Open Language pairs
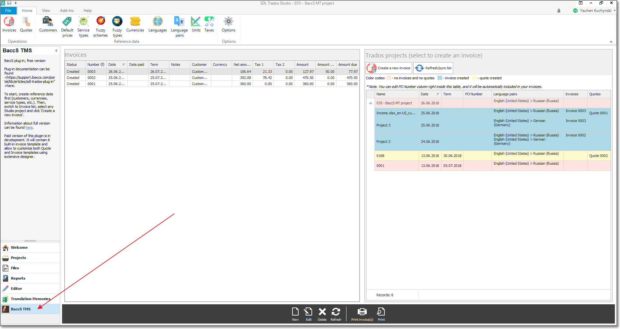Viewport: 620px width, 329px height. click(179, 27)
